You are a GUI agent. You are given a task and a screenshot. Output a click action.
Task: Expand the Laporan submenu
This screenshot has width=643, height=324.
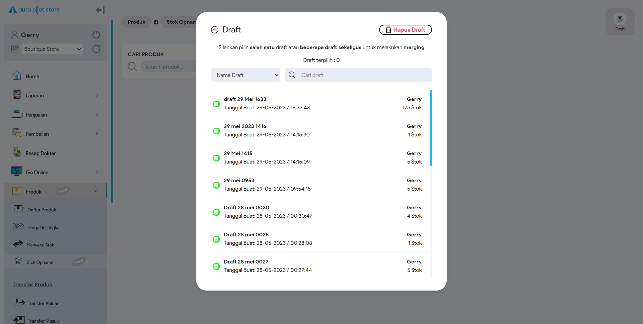coord(97,95)
